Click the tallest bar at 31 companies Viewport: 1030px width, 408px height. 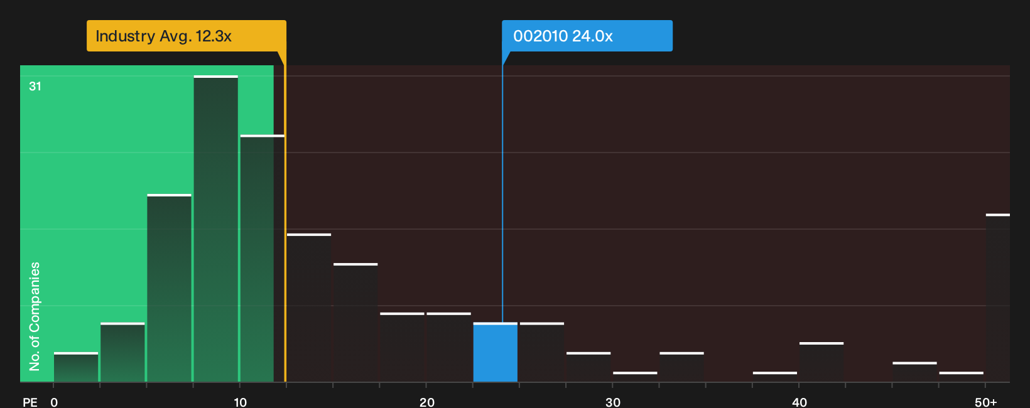[x=216, y=228]
